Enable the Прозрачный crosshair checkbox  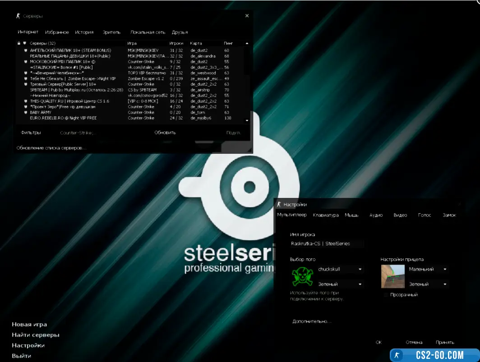pyautogui.click(x=385, y=295)
